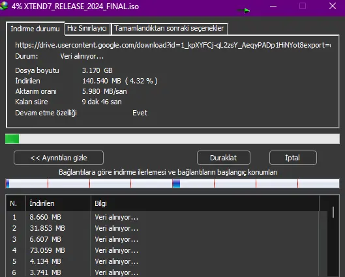
Task: Switch to İndirme durumu tab
Action: click(x=35, y=29)
